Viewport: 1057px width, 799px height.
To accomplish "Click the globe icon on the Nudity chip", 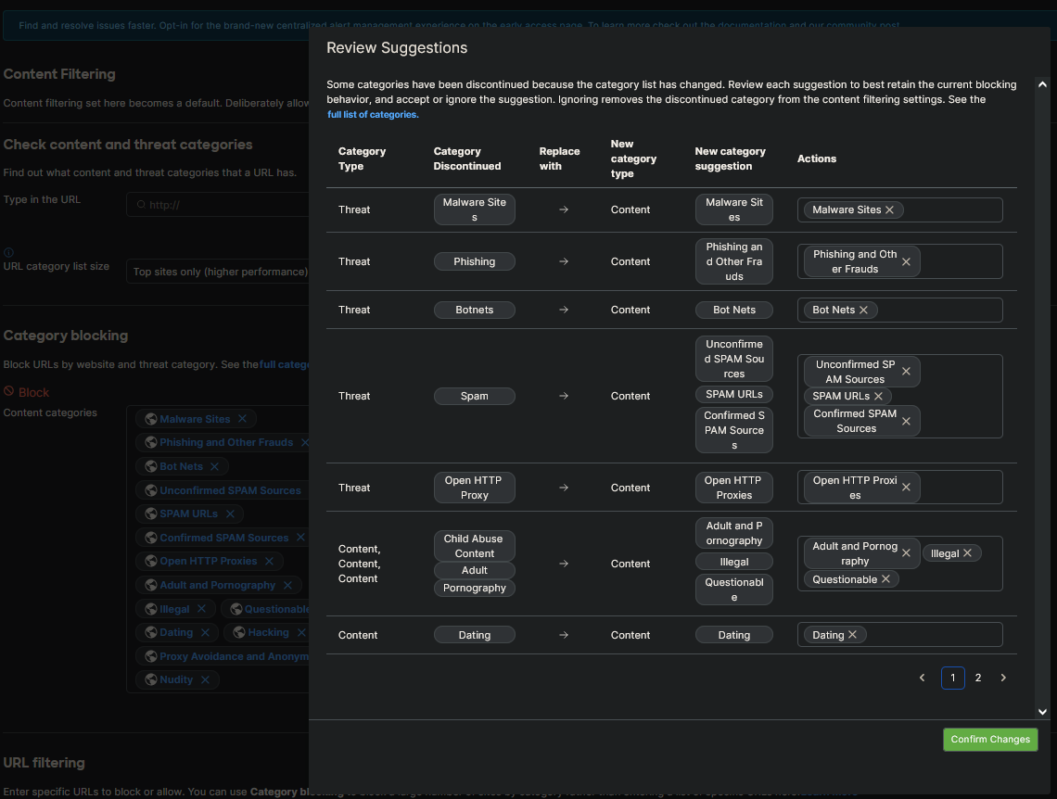I will pyautogui.click(x=149, y=679).
